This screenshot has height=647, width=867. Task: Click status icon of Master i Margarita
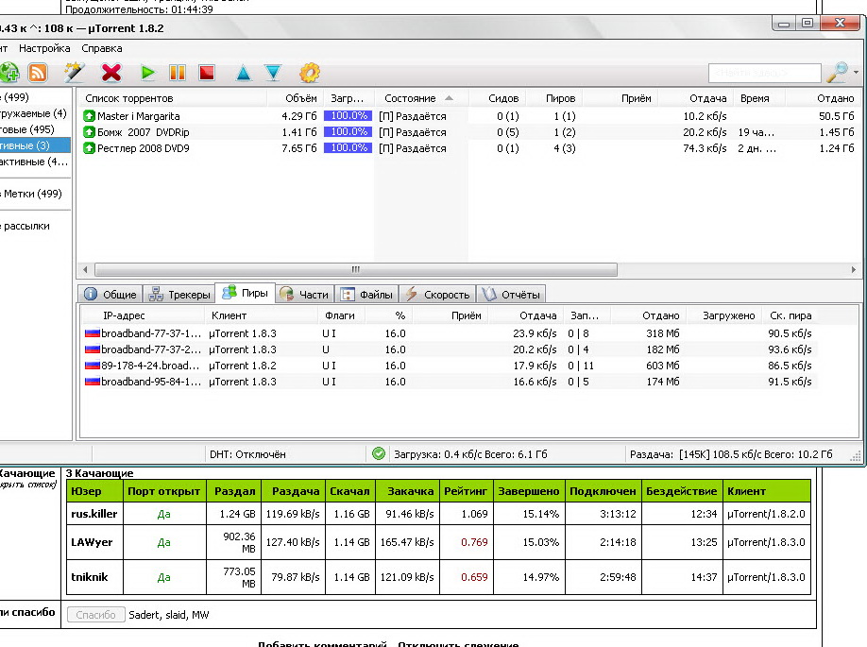pos(89,116)
